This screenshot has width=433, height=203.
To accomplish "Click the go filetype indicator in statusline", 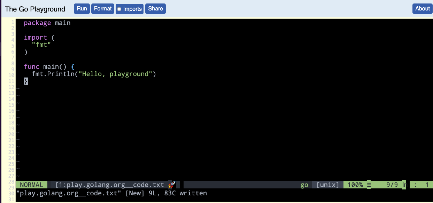I will 304,185.
